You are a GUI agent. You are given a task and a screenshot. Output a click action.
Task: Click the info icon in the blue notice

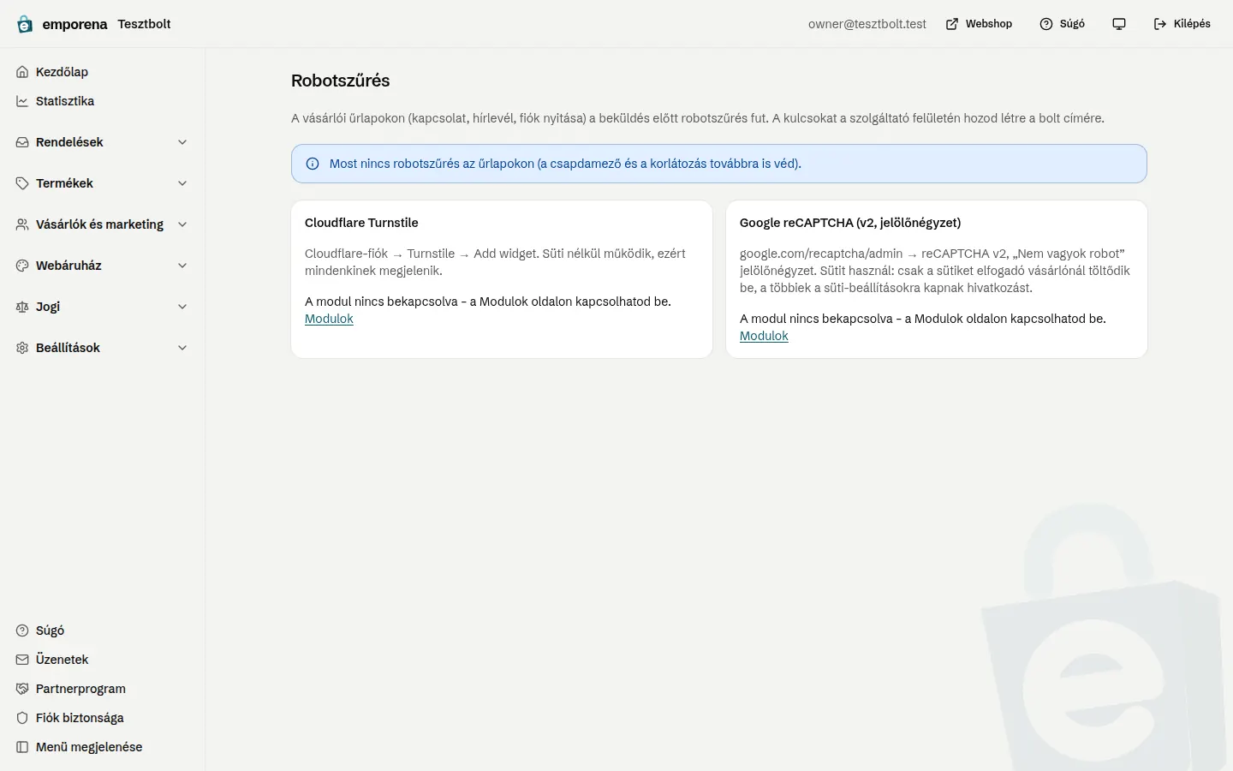313,164
